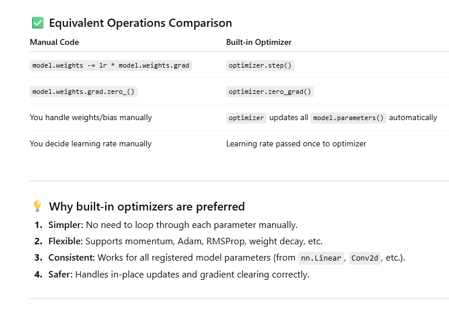This screenshot has width=449, height=309.
Task: Click the decide learning rate manually cell
Action: (90, 143)
